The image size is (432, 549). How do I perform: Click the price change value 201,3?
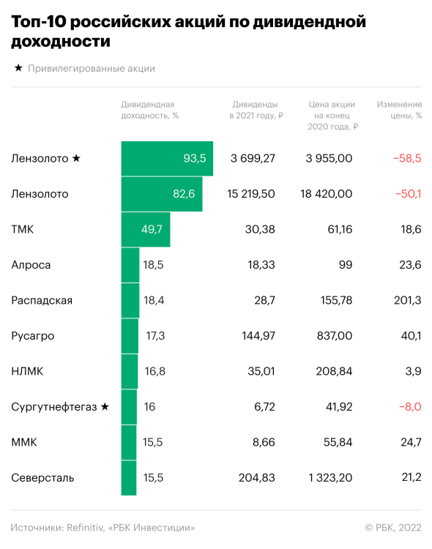pos(408,300)
